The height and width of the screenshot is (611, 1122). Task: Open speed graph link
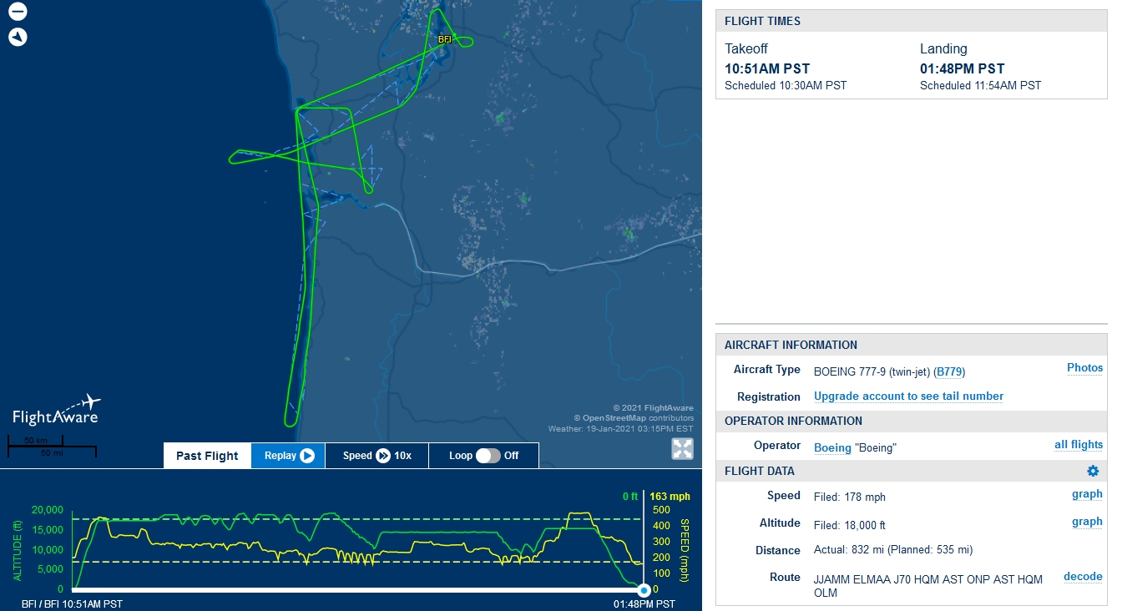click(x=1087, y=494)
